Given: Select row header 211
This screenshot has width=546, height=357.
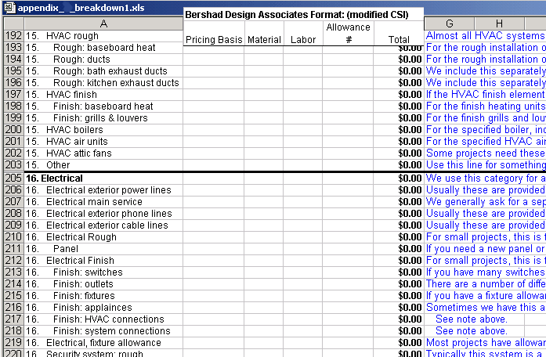Looking at the screenshot, I should [x=13, y=249].
